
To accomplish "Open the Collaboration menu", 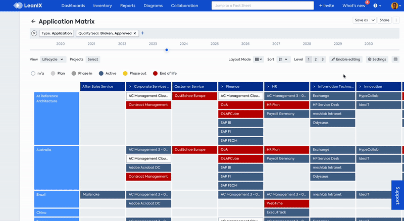I will click(x=184, y=6).
